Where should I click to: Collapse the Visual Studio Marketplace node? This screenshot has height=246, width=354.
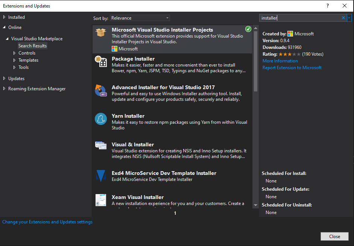pos(7,39)
